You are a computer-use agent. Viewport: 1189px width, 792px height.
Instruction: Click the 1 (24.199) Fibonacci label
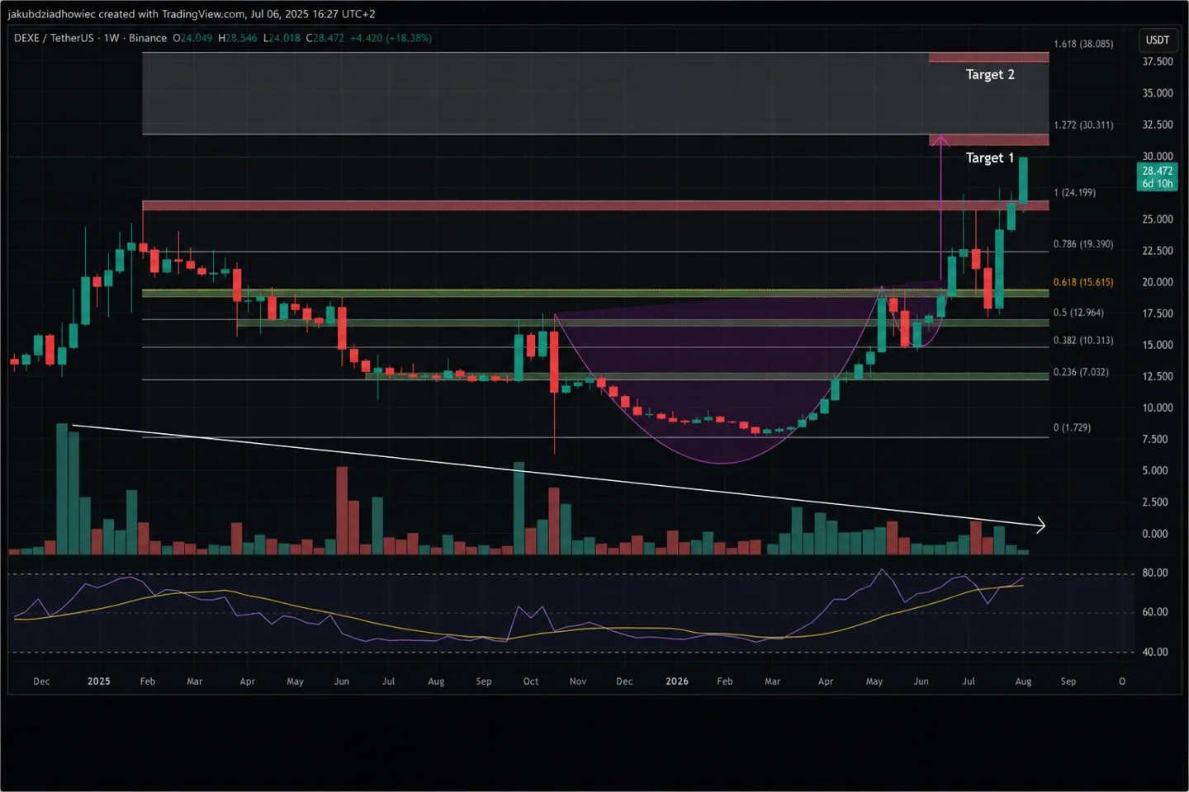point(1074,192)
